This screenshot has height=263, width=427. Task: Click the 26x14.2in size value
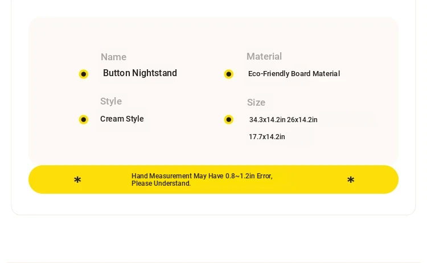[302, 120]
